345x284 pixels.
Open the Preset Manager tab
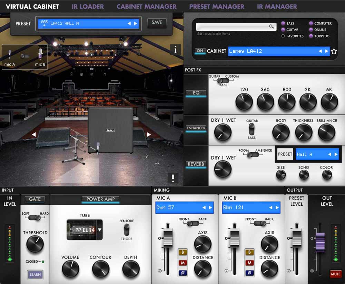217,7
